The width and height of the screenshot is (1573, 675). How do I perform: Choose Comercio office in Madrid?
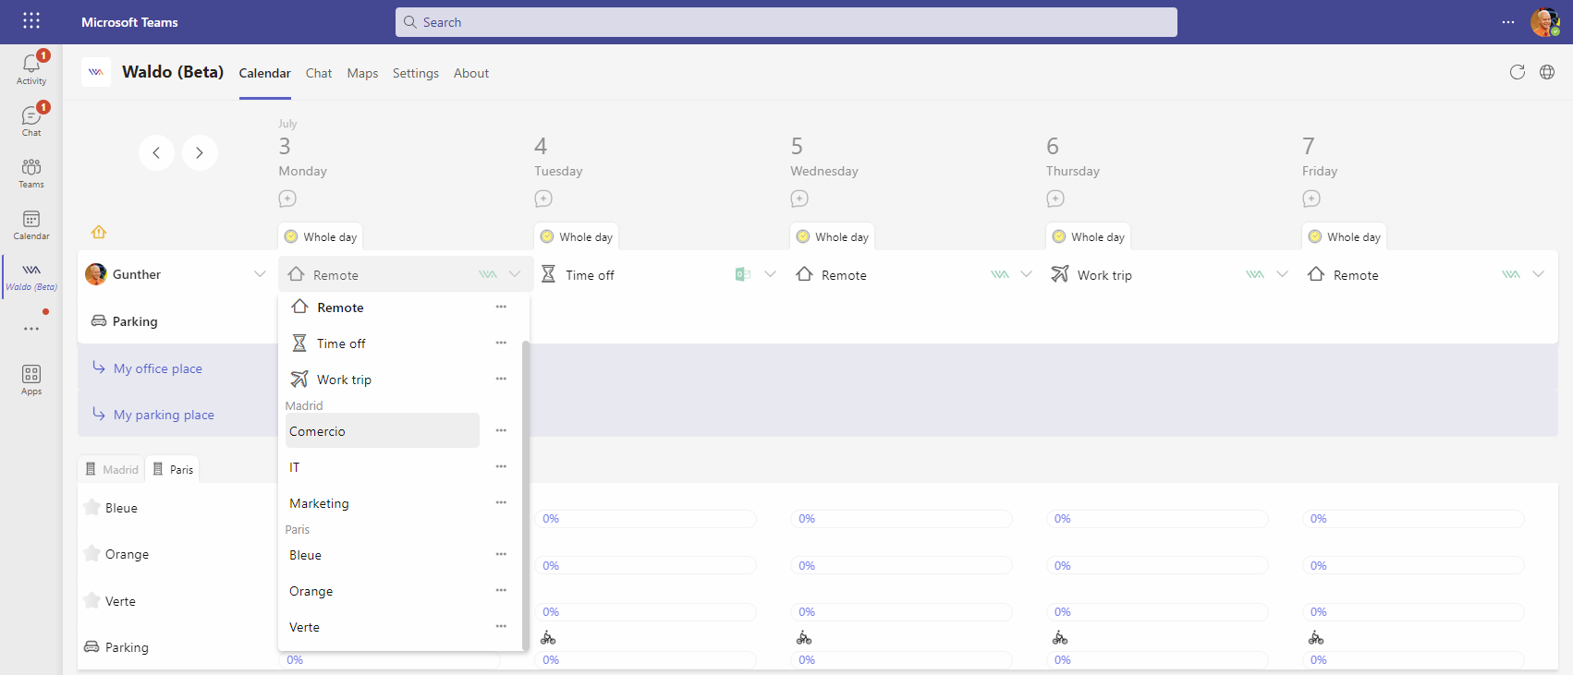[x=383, y=430]
